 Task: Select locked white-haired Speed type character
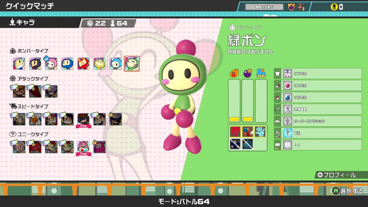tap(19, 119)
